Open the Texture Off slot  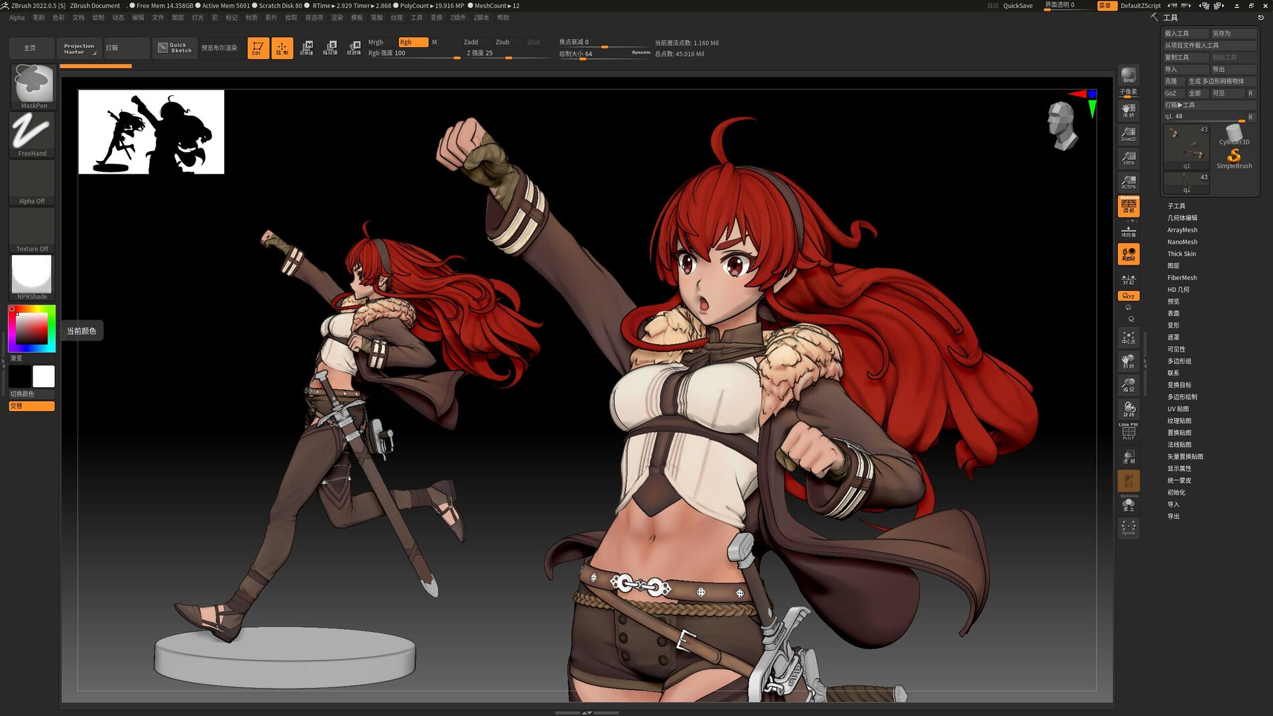[x=32, y=230]
